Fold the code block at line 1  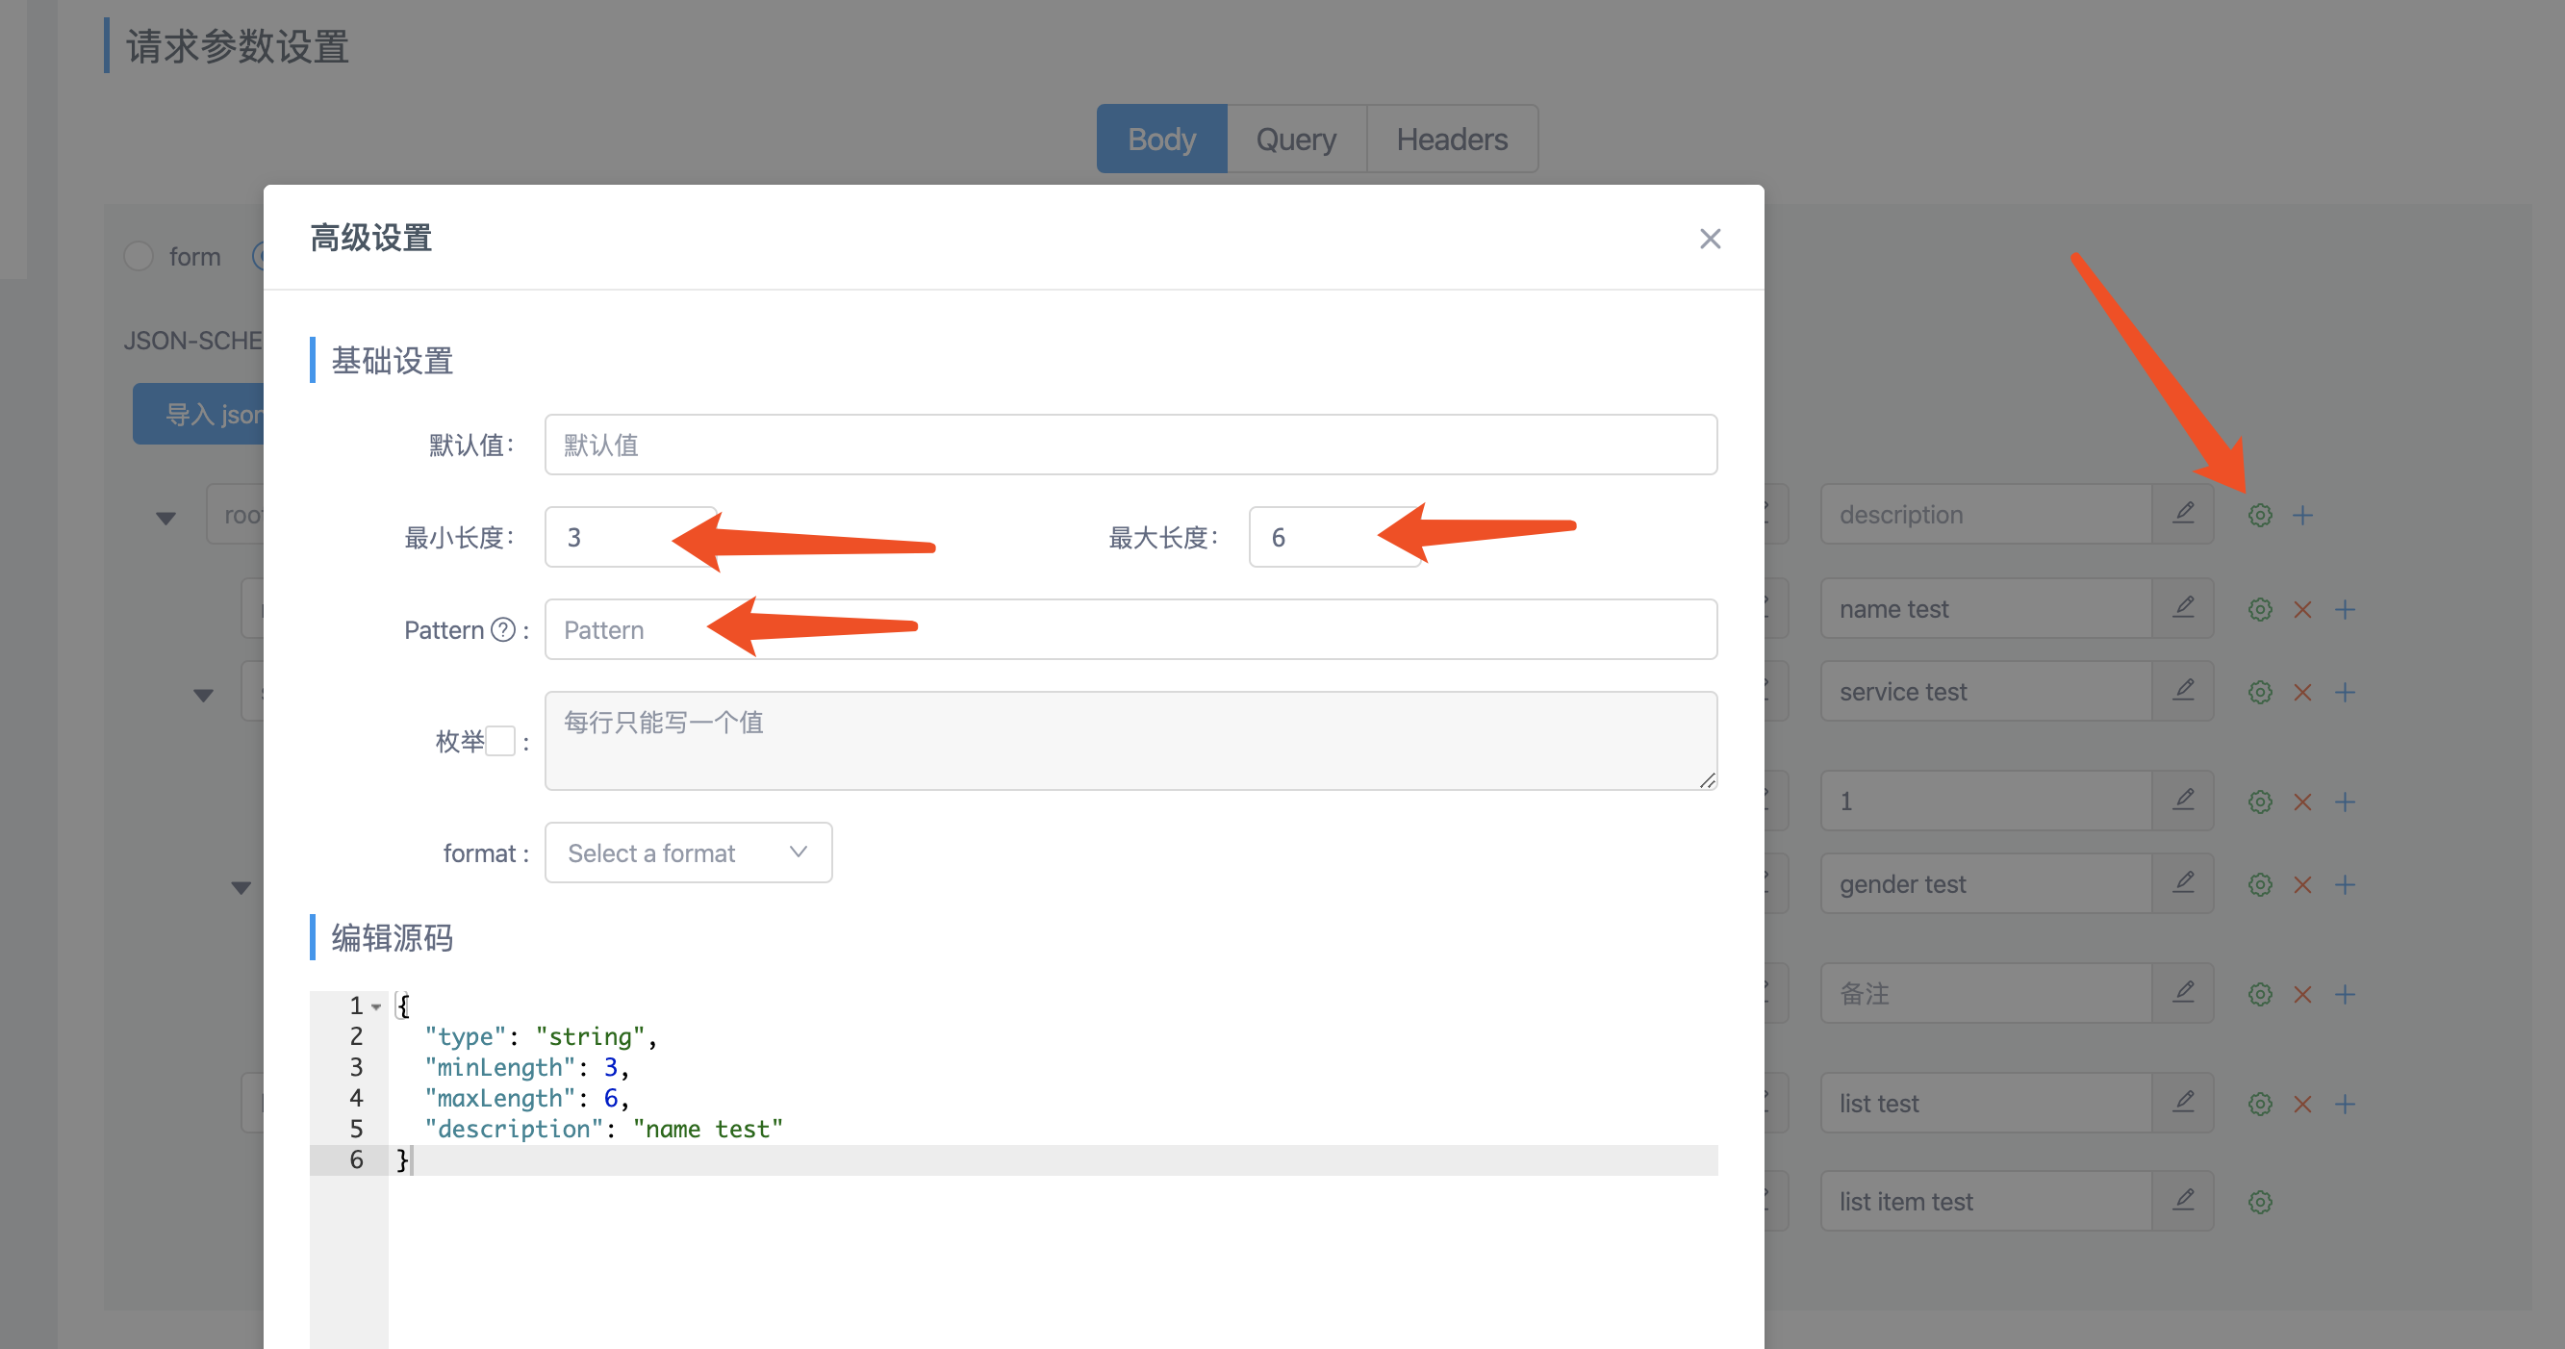click(x=376, y=1006)
